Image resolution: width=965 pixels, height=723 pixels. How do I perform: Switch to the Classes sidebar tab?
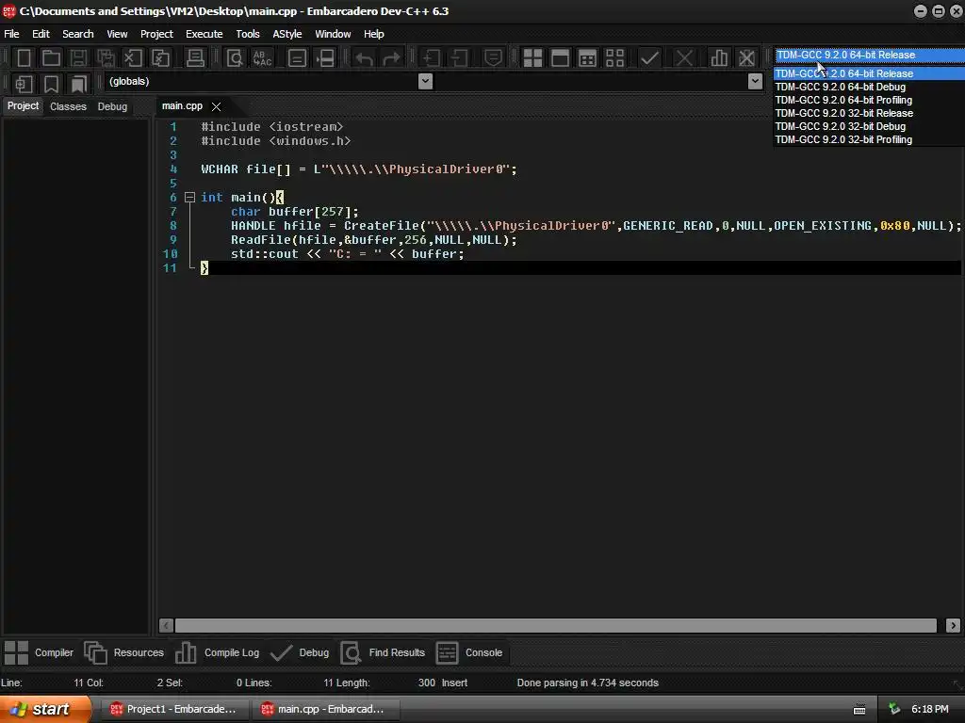(x=68, y=106)
